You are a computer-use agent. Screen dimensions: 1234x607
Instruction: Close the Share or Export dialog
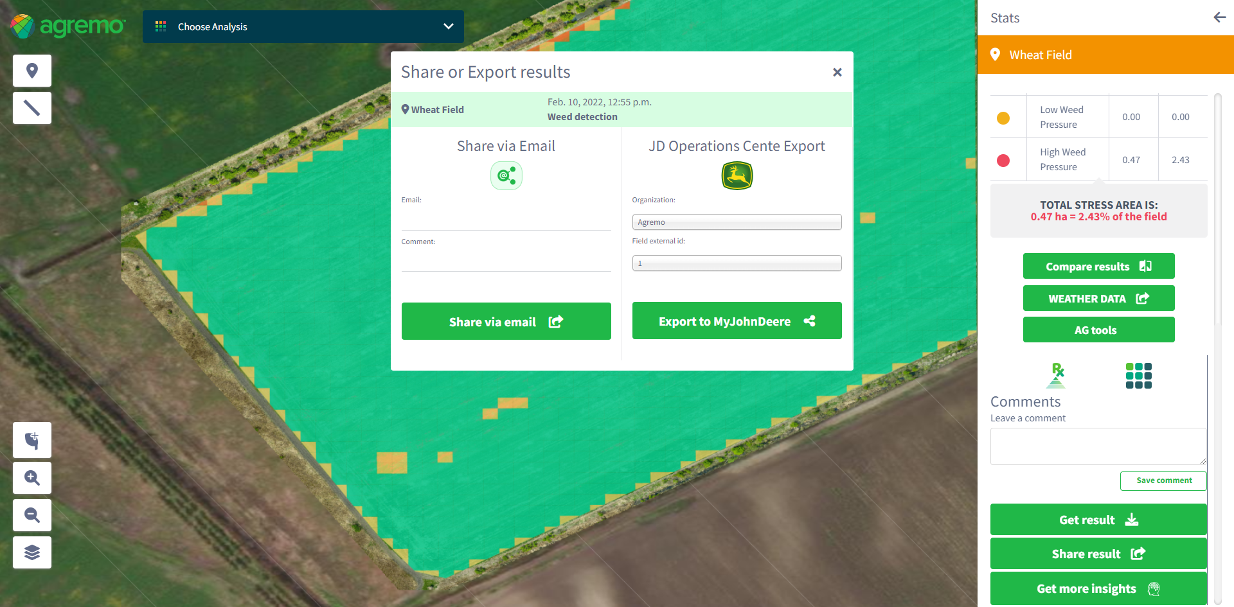837,73
